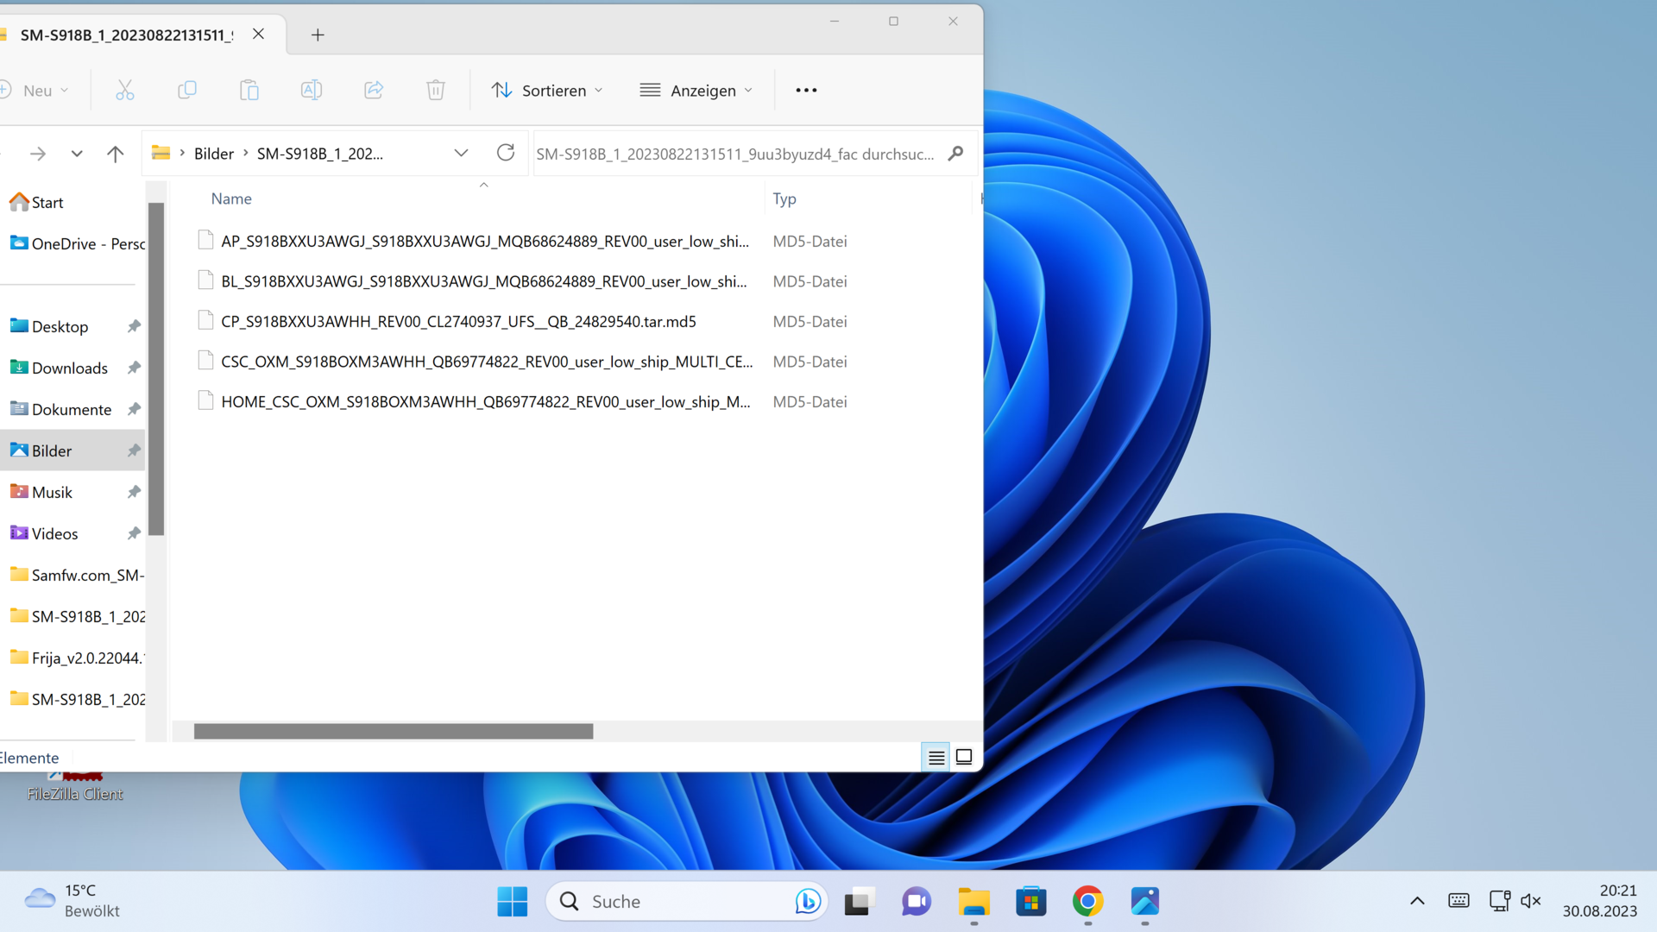Click the Paste clipboard icon
This screenshot has height=932, width=1657.
249,91
